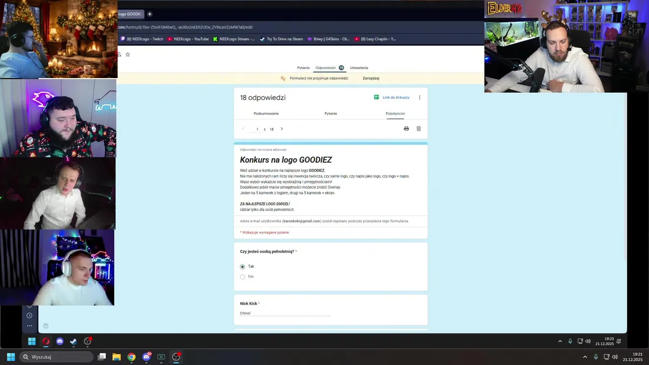Click the microphone icon in outer tray
The image size is (649, 365).
click(596, 357)
